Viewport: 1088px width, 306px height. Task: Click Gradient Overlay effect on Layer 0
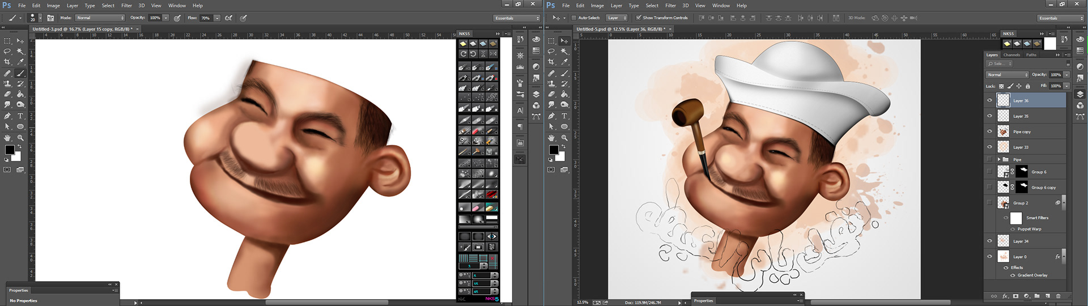click(x=1032, y=275)
